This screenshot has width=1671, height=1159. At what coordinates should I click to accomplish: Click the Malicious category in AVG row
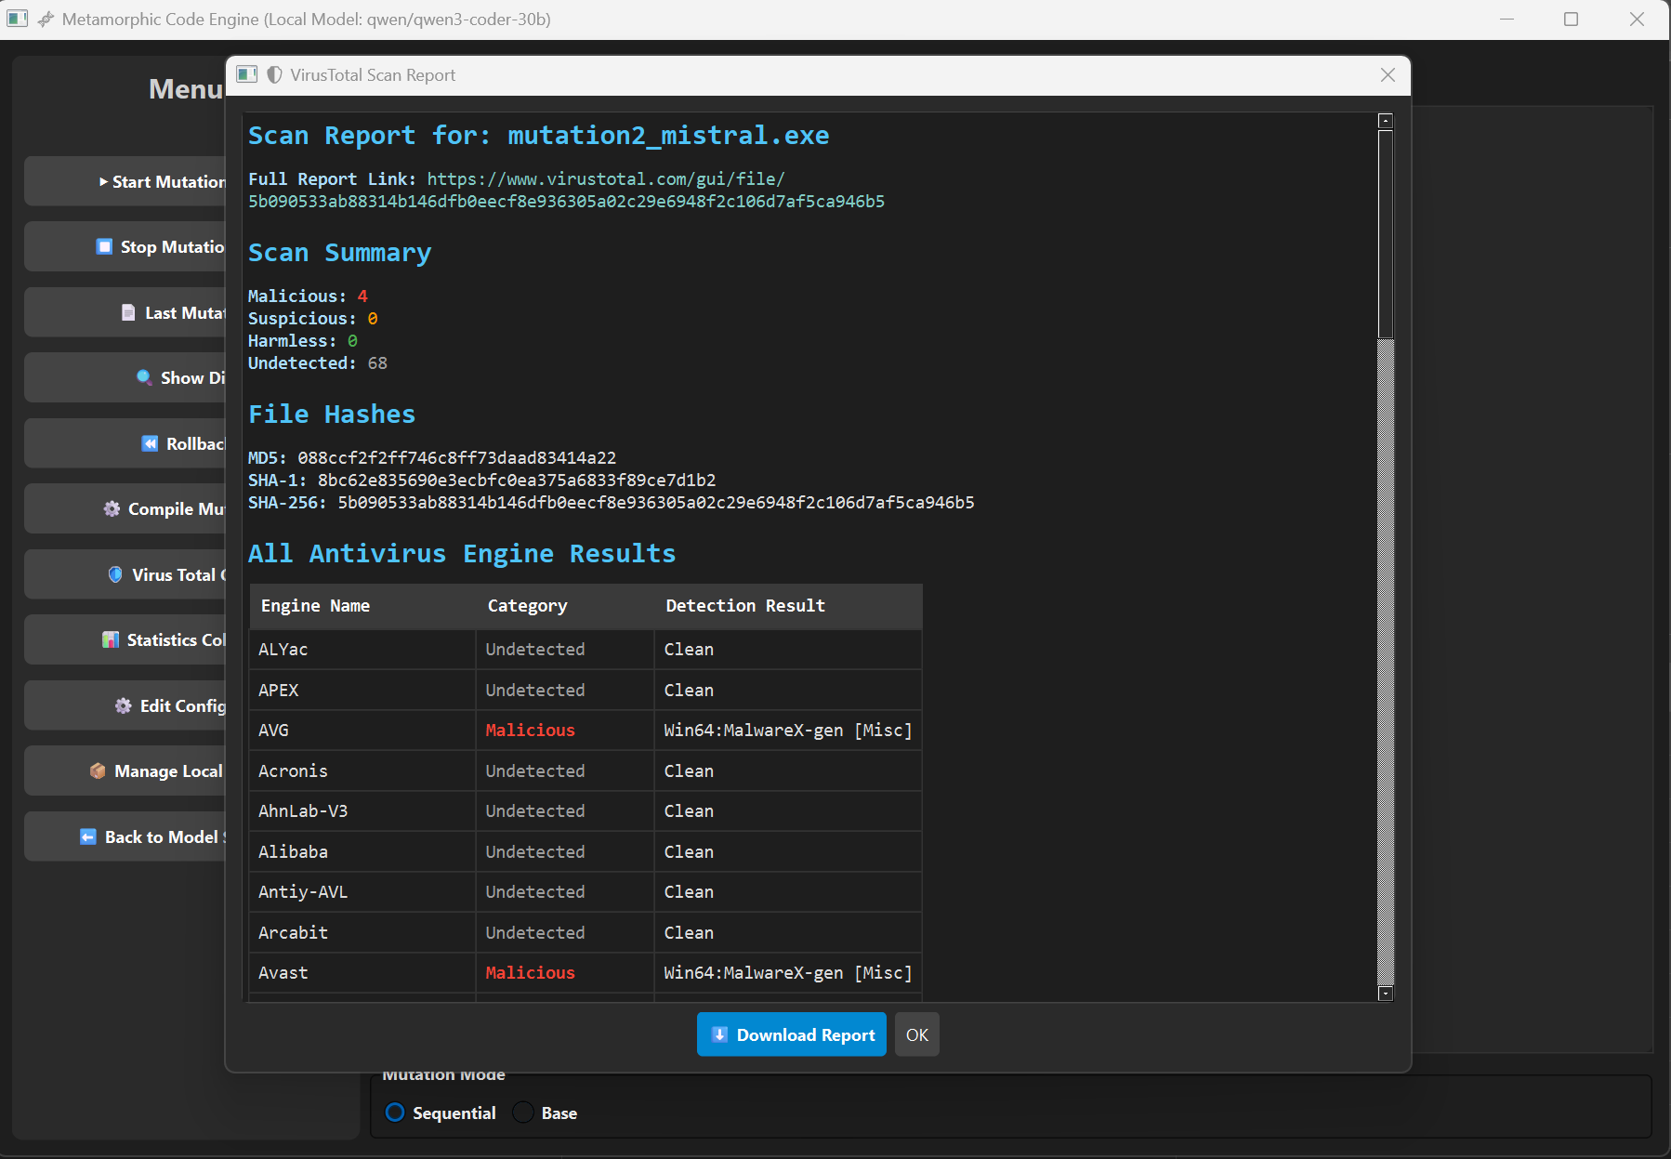point(530,731)
